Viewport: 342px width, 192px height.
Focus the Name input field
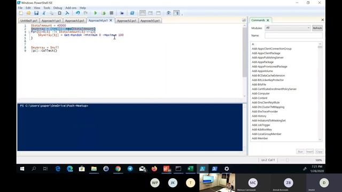coord(293,36)
